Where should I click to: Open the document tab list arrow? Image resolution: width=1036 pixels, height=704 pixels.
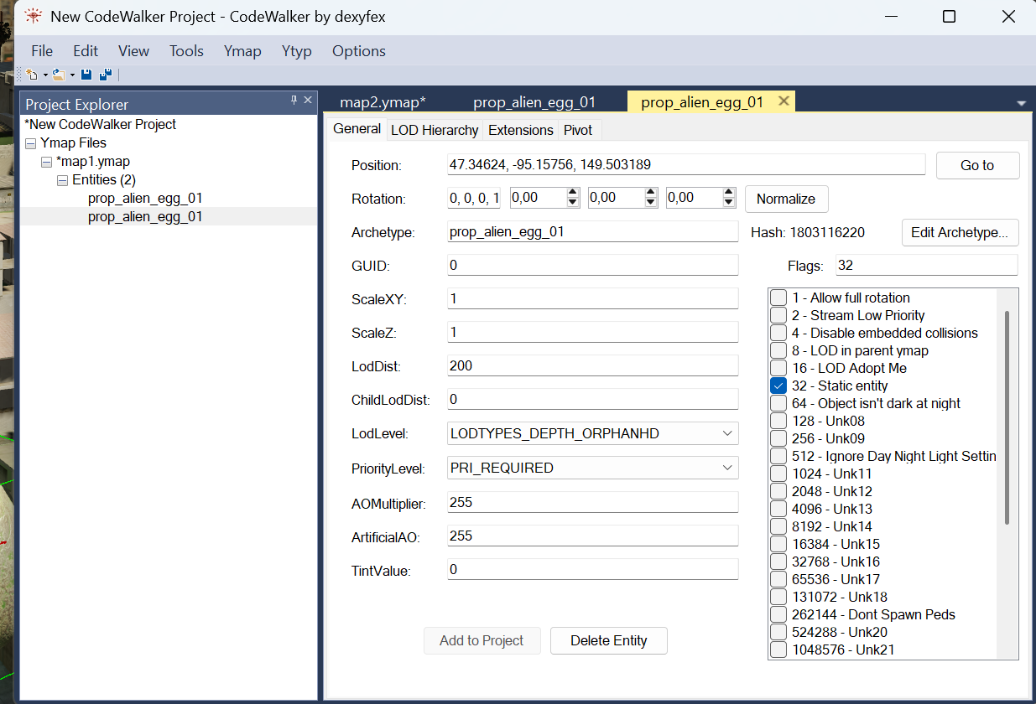1021,103
